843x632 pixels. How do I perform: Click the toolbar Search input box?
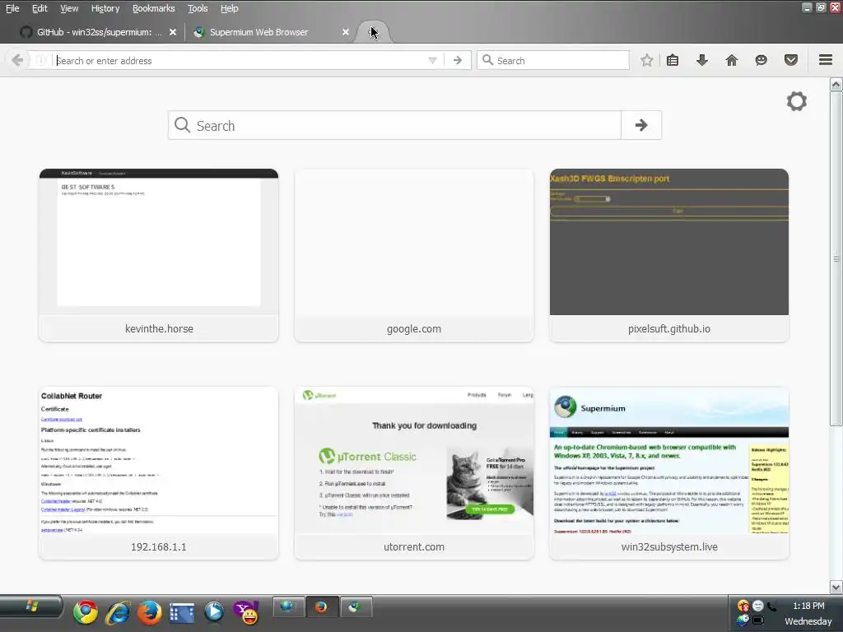tap(553, 60)
